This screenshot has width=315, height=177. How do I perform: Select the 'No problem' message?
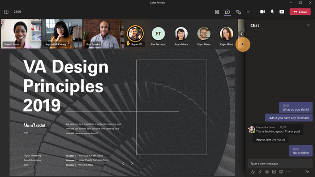point(301,151)
